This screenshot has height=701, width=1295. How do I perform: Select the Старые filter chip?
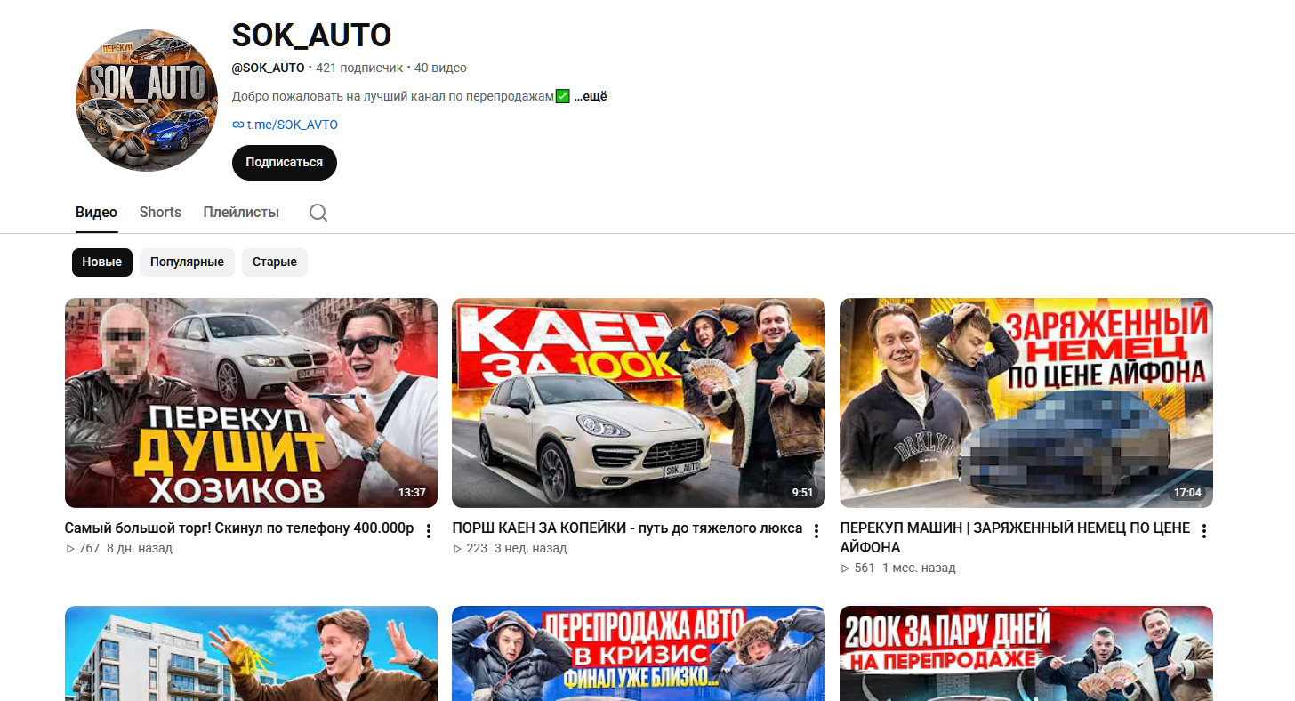(275, 262)
